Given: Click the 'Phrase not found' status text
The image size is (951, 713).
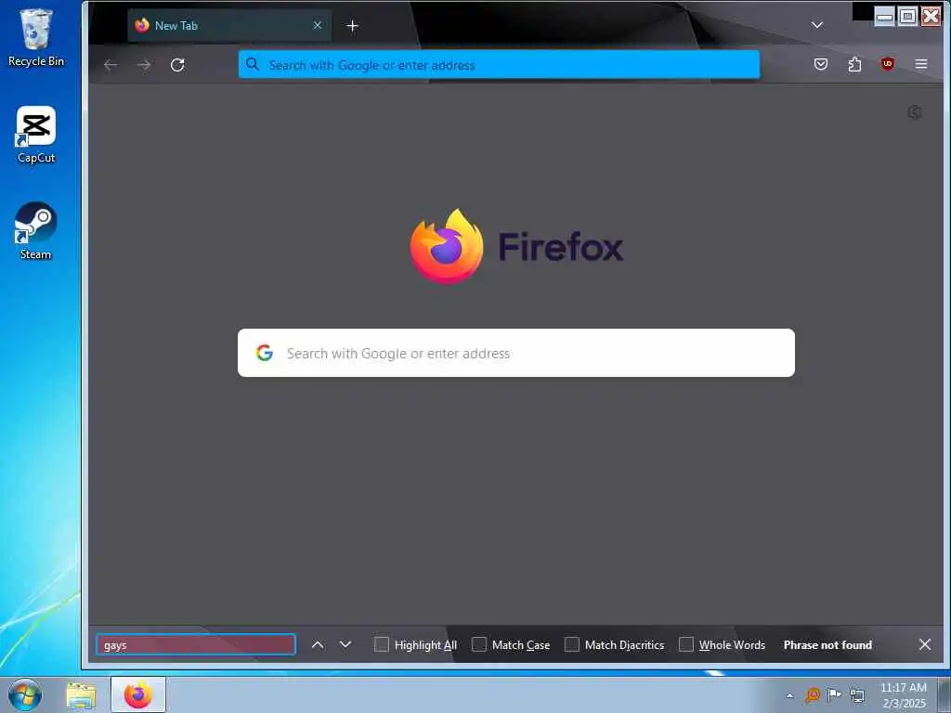Looking at the screenshot, I should click(827, 645).
